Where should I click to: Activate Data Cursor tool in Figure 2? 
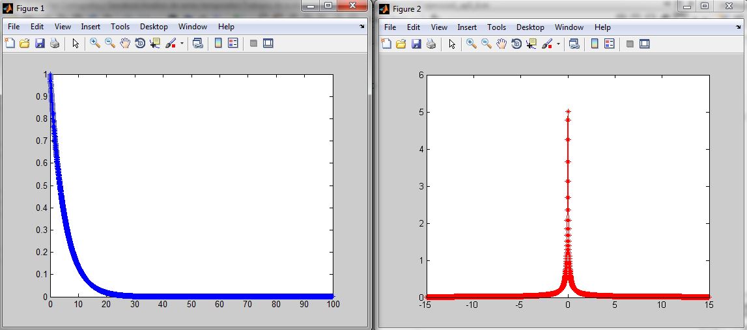531,44
